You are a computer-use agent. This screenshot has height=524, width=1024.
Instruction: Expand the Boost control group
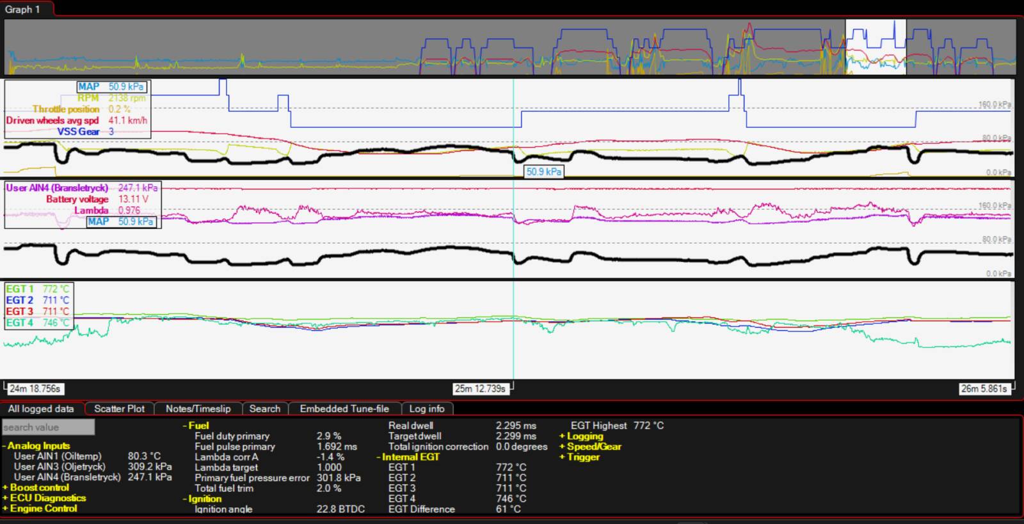(x=39, y=488)
